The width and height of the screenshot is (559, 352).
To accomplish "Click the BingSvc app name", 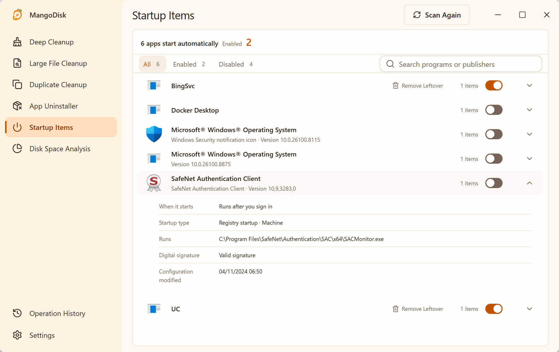I will point(183,86).
